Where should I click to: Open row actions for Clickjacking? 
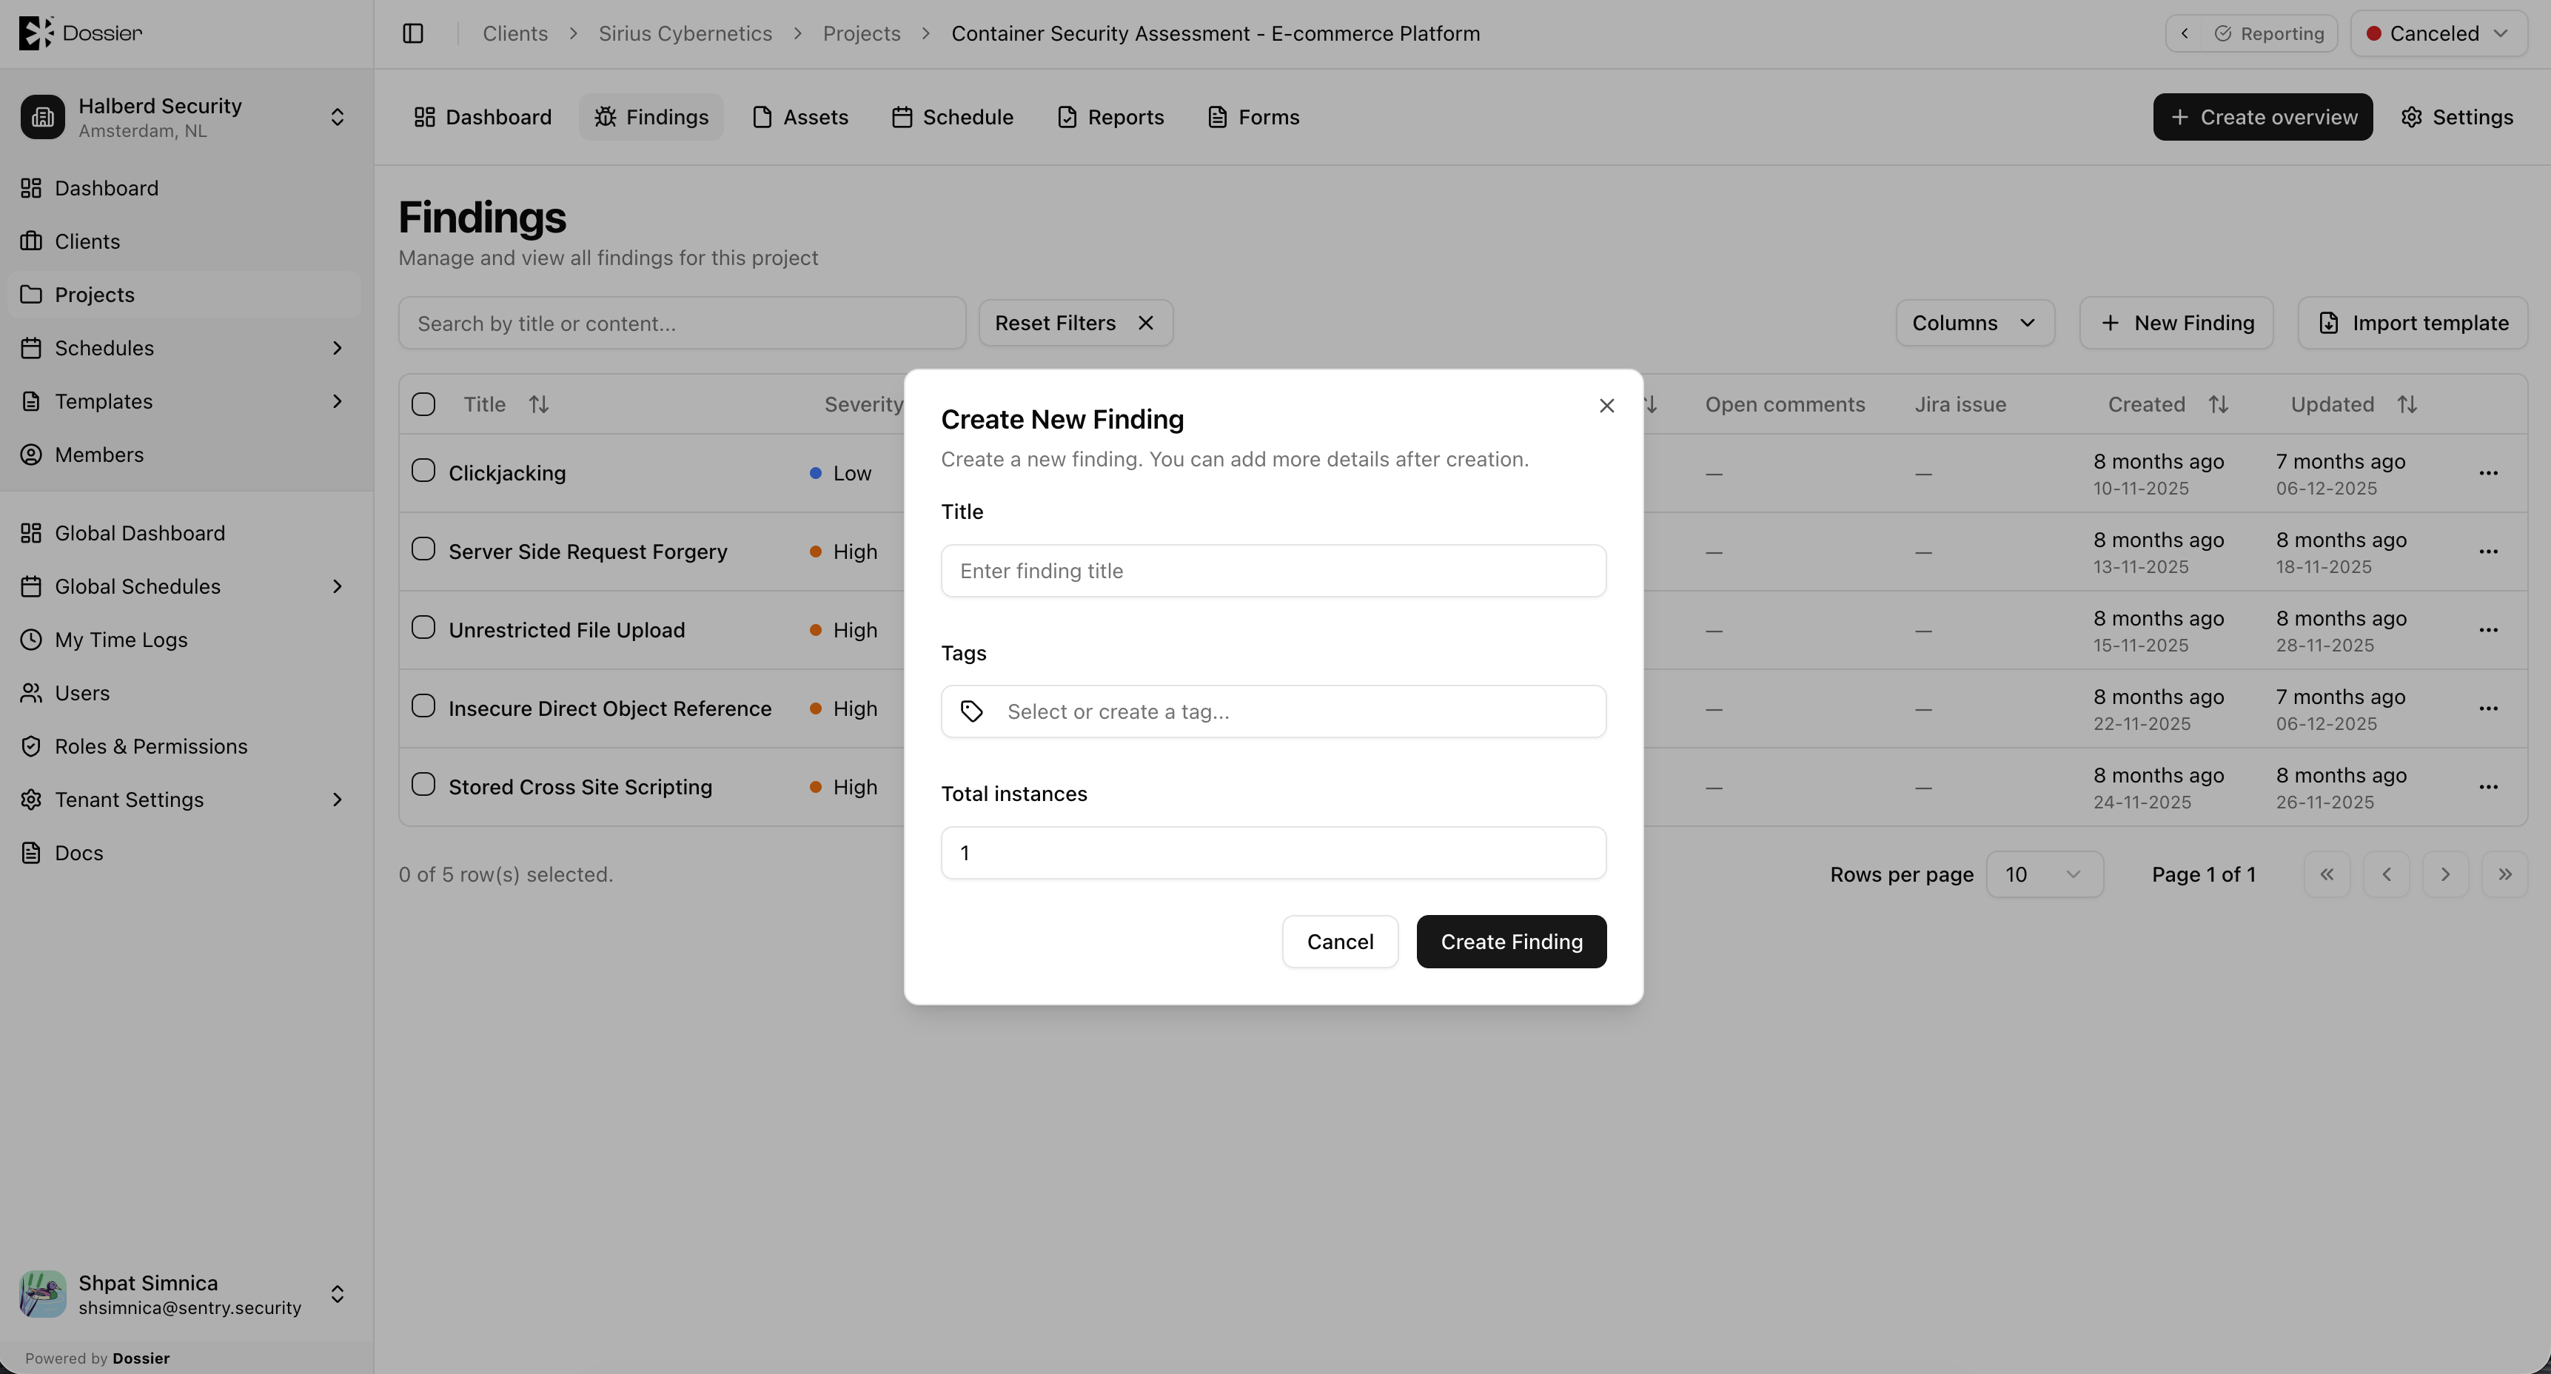[2489, 474]
